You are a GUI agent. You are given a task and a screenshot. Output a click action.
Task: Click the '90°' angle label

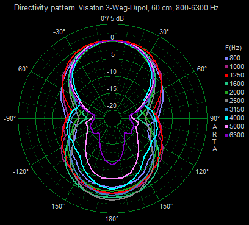(215, 118)
